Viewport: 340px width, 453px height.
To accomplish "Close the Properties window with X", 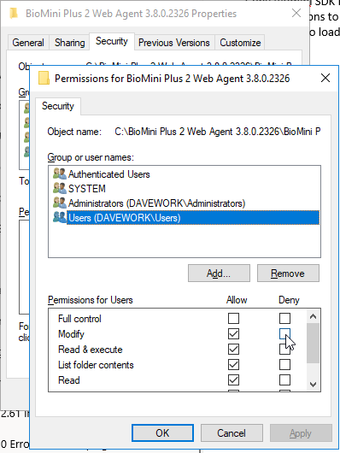I will coord(296,13).
